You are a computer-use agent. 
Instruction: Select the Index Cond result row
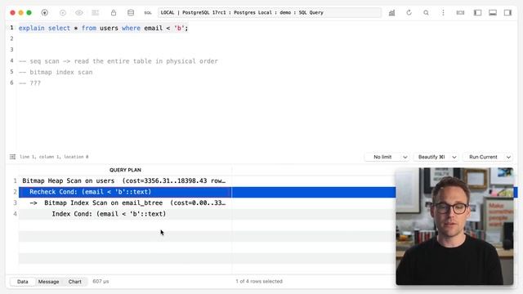[x=125, y=214]
